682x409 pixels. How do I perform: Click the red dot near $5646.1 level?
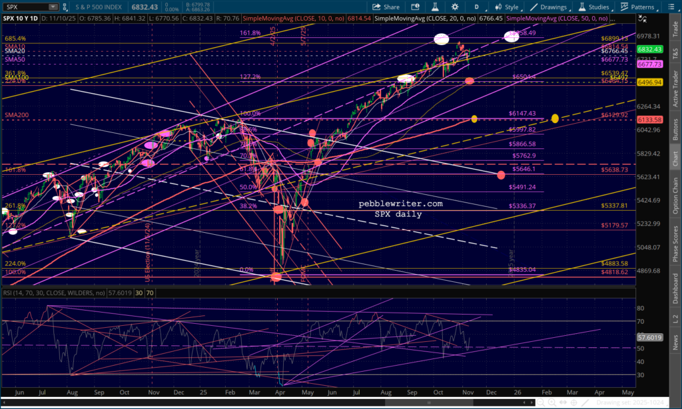pyautogui.click(x=501, y=176)
